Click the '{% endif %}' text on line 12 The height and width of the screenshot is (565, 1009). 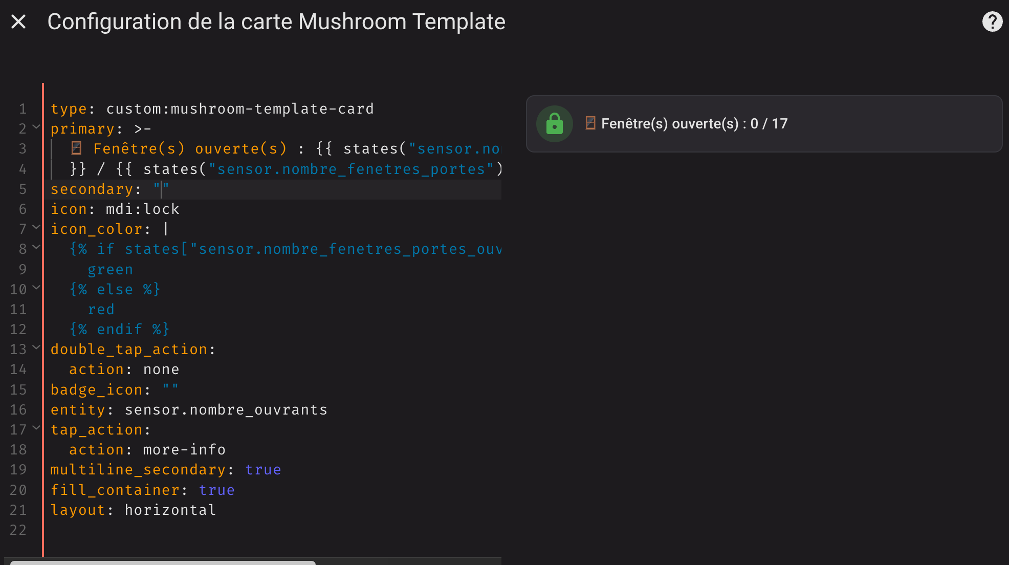point(120,330)
